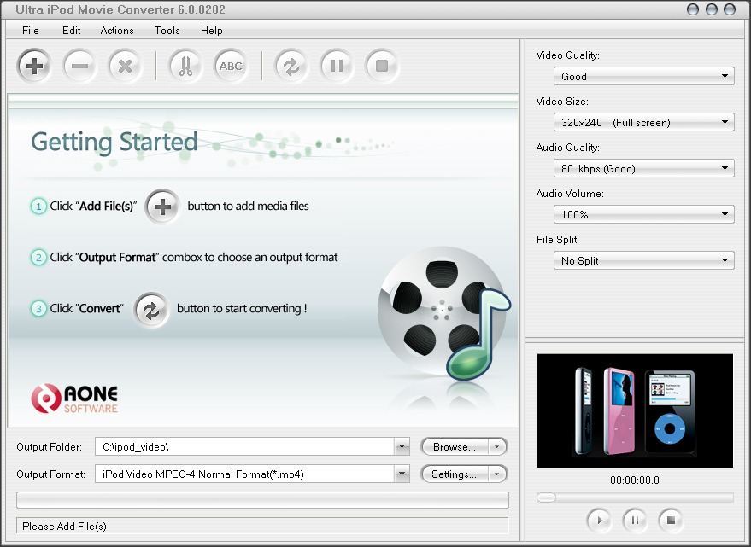Open the Tools menu
This screenshot has width=751, height=547.
(x=167, y=30)
